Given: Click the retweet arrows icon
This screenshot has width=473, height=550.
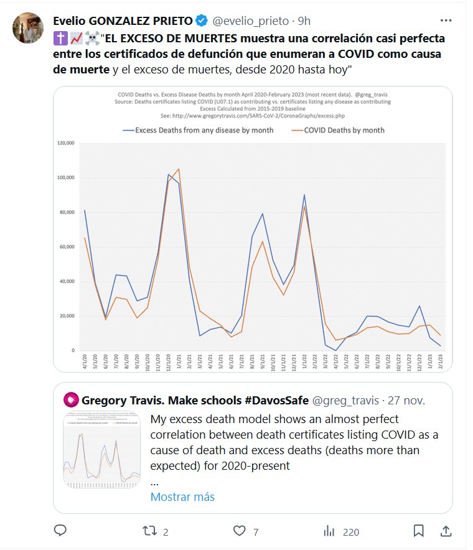Looking at the screenshot, I should tap(149, 531).
